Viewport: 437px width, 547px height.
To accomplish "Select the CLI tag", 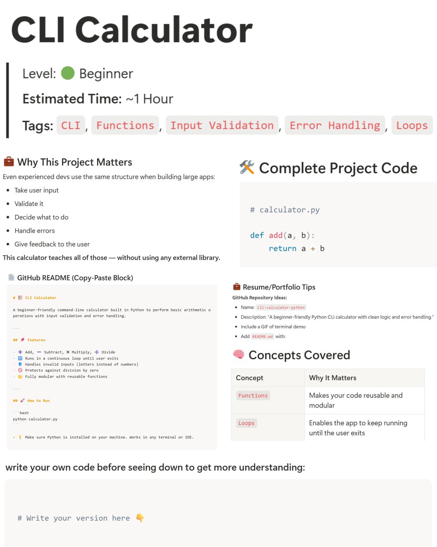I will tap(71, 125).
